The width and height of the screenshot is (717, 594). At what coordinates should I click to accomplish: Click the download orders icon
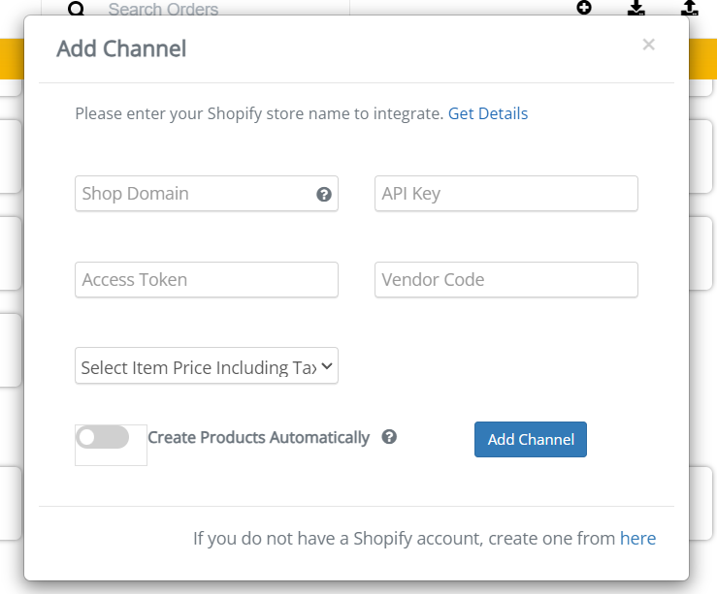coord(636,8)
